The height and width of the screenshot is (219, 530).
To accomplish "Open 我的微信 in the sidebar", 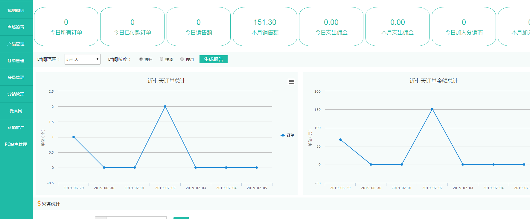I will pyautogui.click(x=16, y=10).
